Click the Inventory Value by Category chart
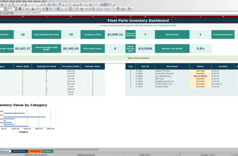 pos(27,118)
